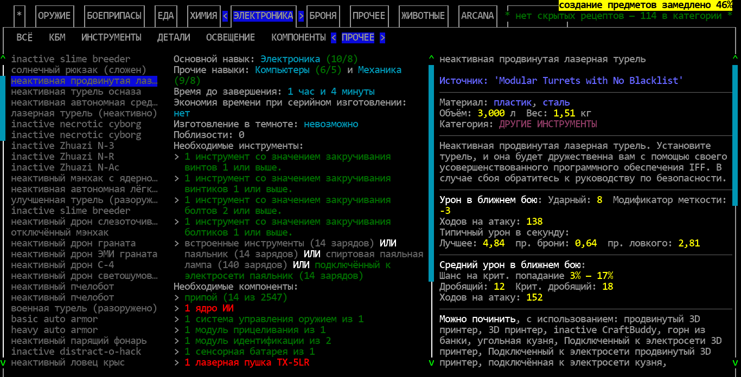Click right arrow beside ЭЛЕКТРОНИКА tab
This screenshot has height=377, width=741.
[301, 16]
